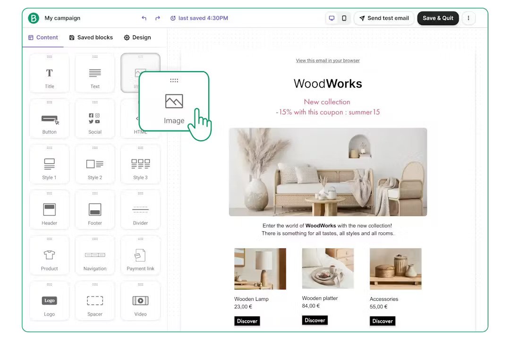This screenshot has width=510, height=340.
Task: Add a Video block
Action: (x=140, y=301)
